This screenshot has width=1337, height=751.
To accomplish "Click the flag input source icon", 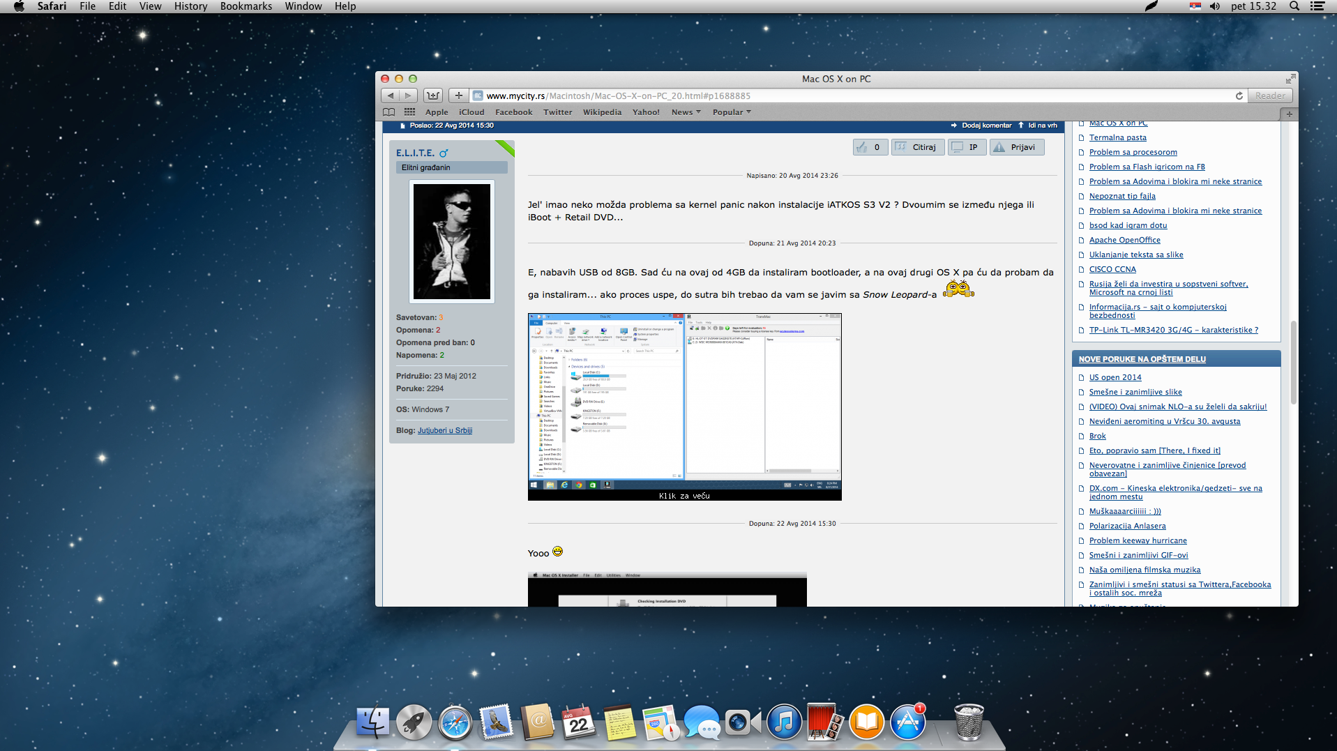I will coord(1195,6).
